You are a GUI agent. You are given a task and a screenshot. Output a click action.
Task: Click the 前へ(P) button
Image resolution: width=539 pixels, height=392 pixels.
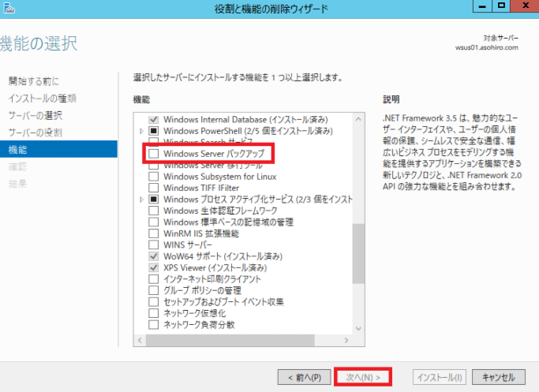pyautogui.click(x=304, y=377)
